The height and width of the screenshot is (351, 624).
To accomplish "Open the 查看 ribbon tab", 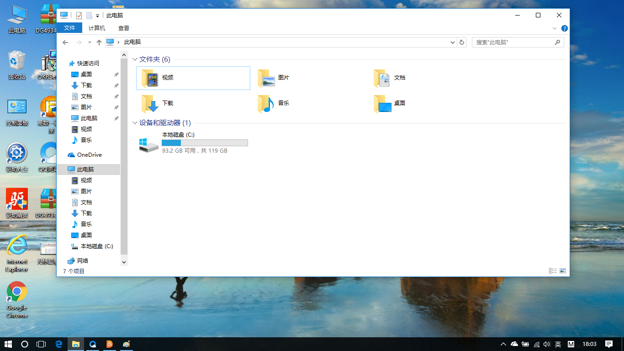I will click(x=124, y=28).
